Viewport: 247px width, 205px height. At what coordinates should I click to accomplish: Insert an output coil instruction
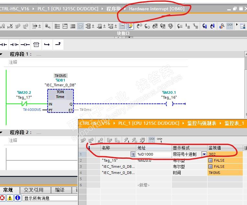(x=25, y=45)
